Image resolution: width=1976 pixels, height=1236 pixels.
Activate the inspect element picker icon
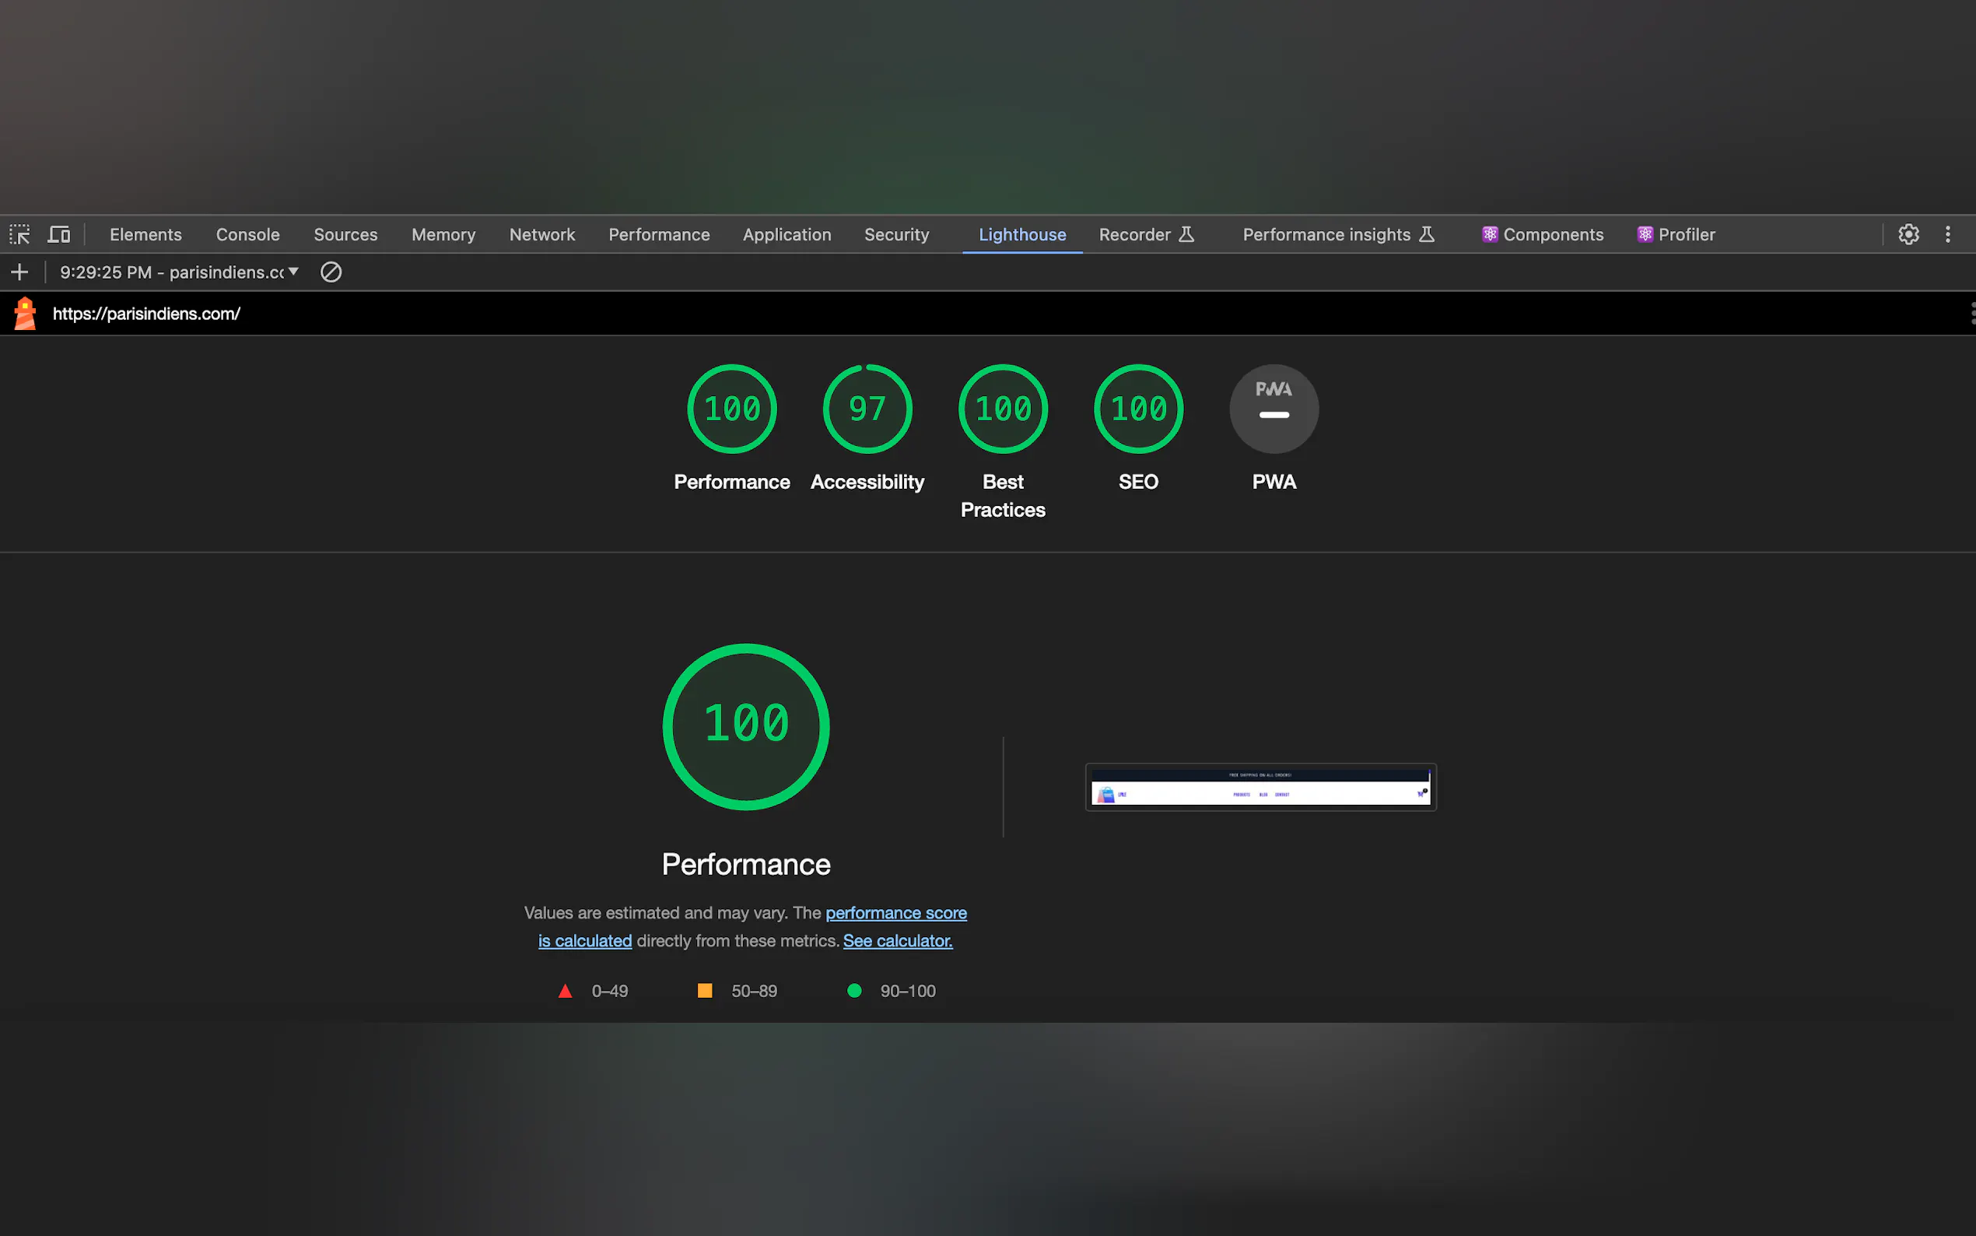click(x=19, y=234)
